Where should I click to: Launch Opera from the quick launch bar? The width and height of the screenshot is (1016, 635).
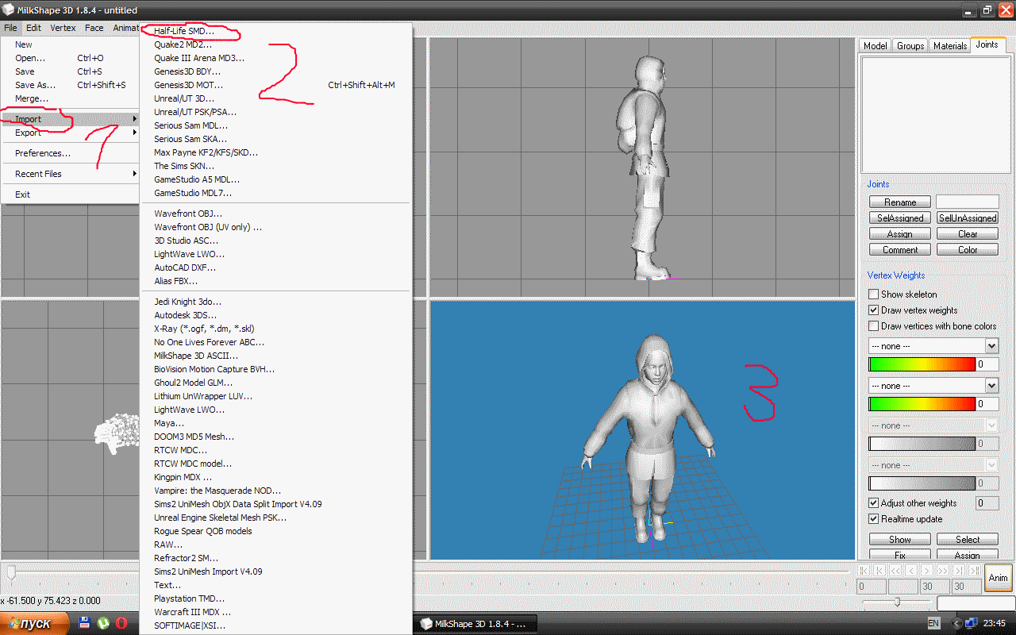[x=121, y=623]
